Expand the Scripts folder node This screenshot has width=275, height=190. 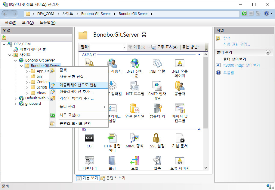[x=27, y=87]
